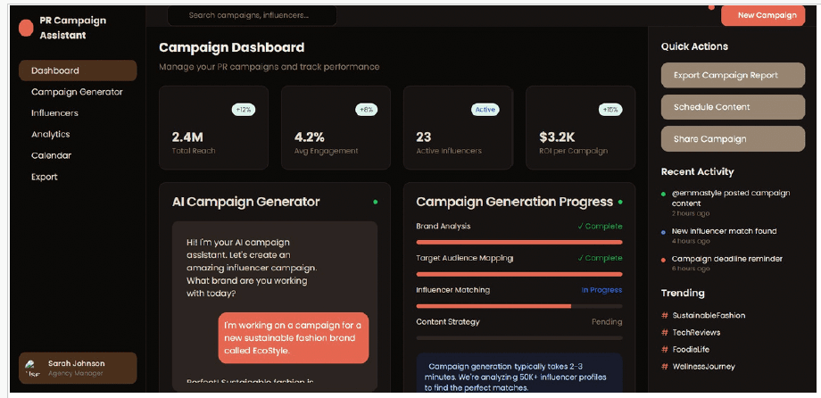Select the Total Reach stat card
Viewport: 821px width, 398px height.
(213, 128)
